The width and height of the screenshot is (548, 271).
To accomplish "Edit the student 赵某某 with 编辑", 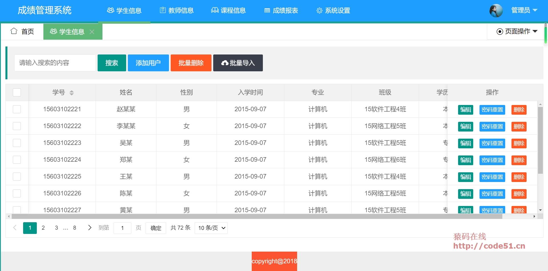I will [466, 110].
